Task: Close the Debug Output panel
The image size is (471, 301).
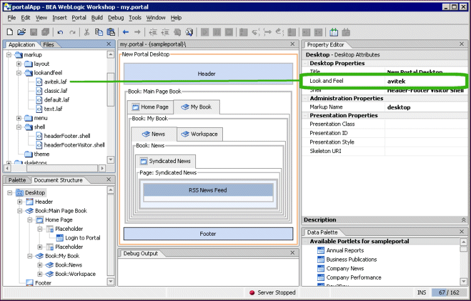Action: tap(292, 253)
